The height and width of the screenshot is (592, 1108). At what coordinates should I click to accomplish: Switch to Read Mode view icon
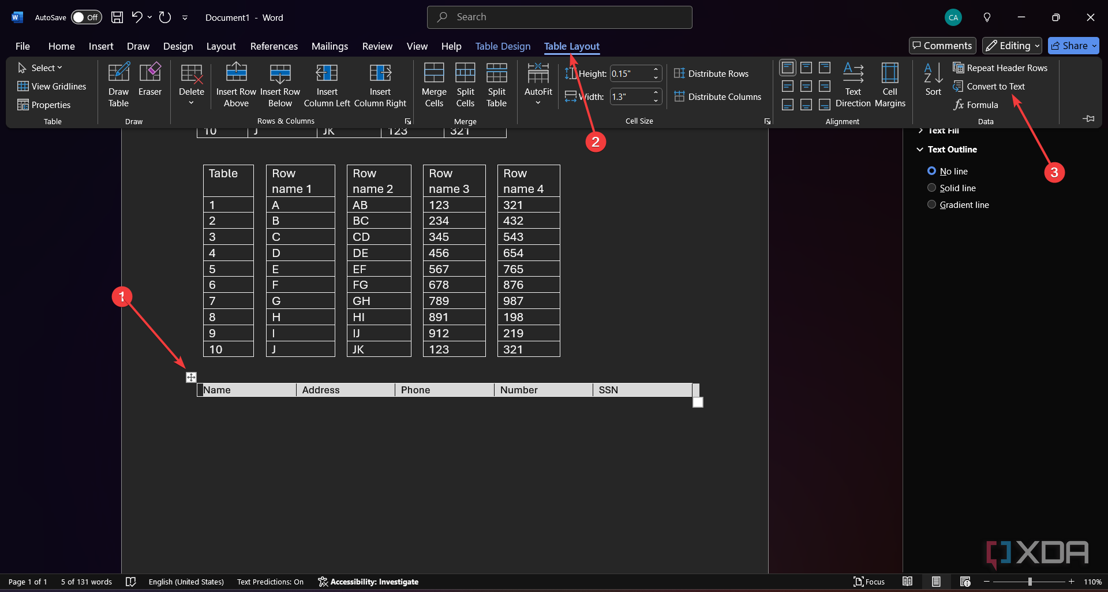908,582
